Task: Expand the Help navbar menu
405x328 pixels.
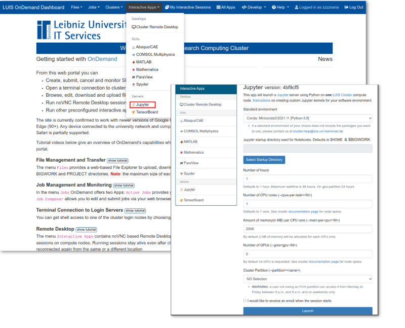Action: tap(280, 7)
